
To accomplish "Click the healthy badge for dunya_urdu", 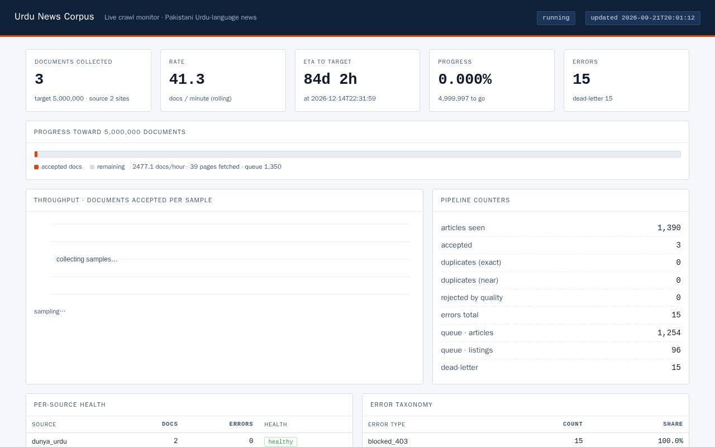I will pos(280,442).
